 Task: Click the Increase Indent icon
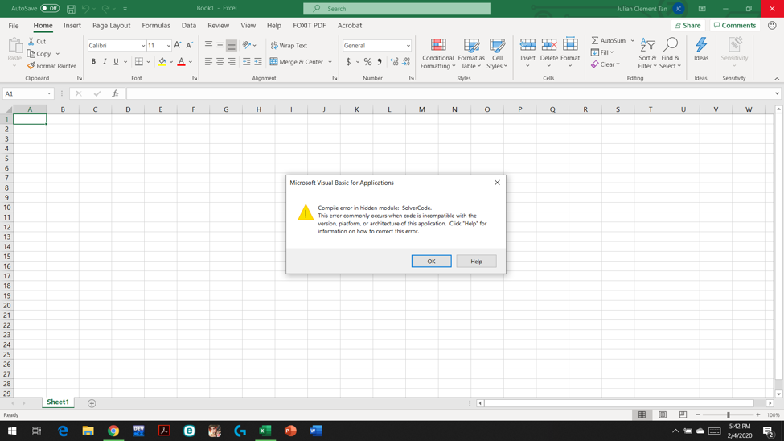click(x=258, y=62)
